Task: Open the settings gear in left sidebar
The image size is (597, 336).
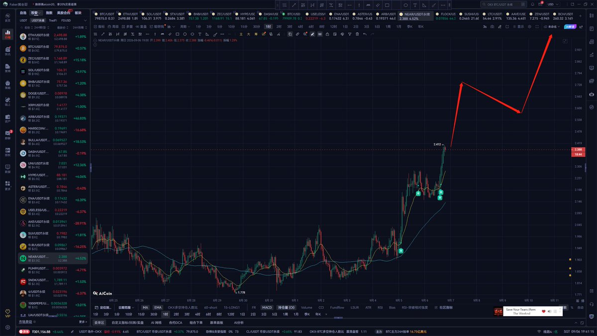Action: point(7,327)
